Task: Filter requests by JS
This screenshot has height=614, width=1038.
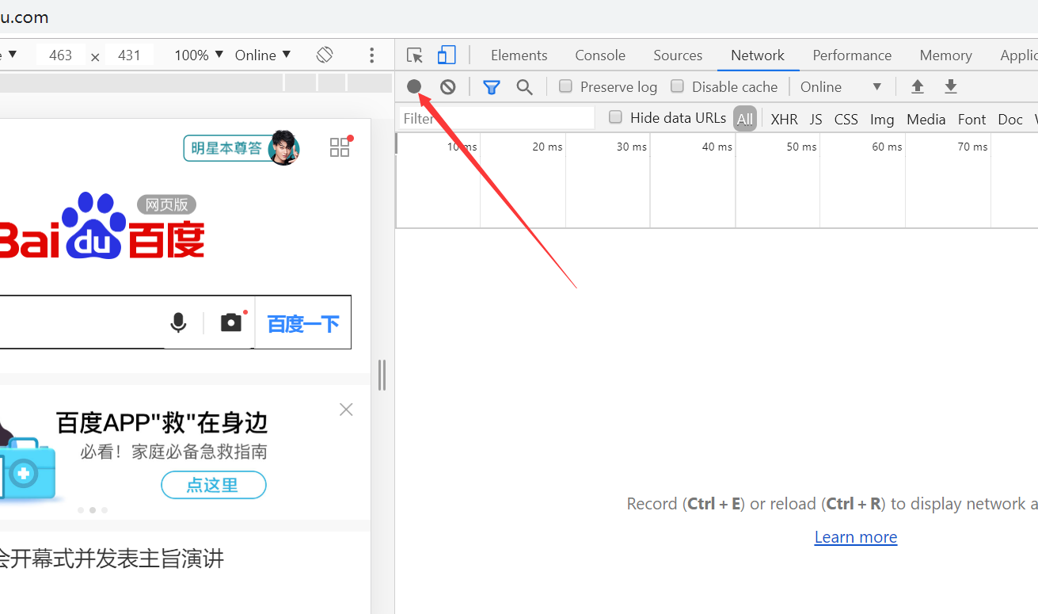Action: [816, 119]
